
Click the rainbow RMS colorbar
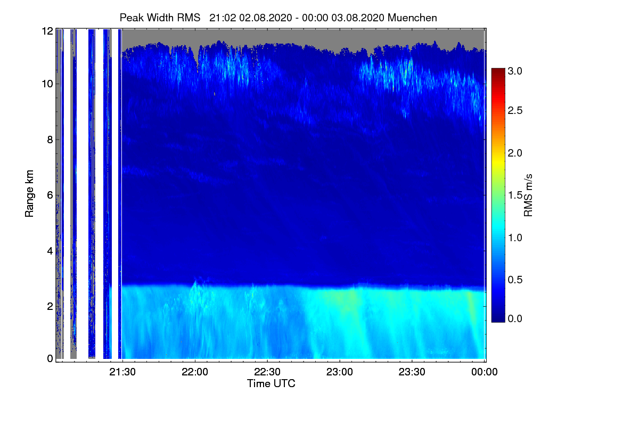tap(498, 195)
